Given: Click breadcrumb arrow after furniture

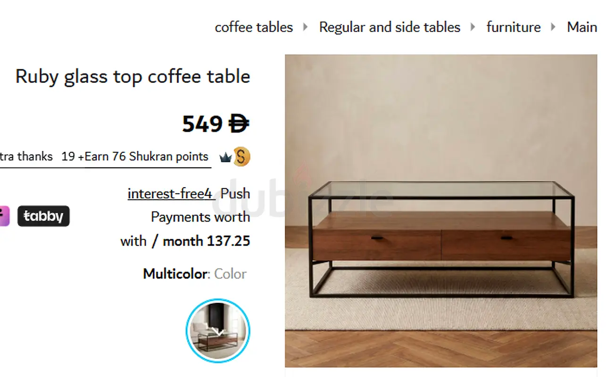Looking at the screenshot, I should pyautogui.click(x=554, y=27).
